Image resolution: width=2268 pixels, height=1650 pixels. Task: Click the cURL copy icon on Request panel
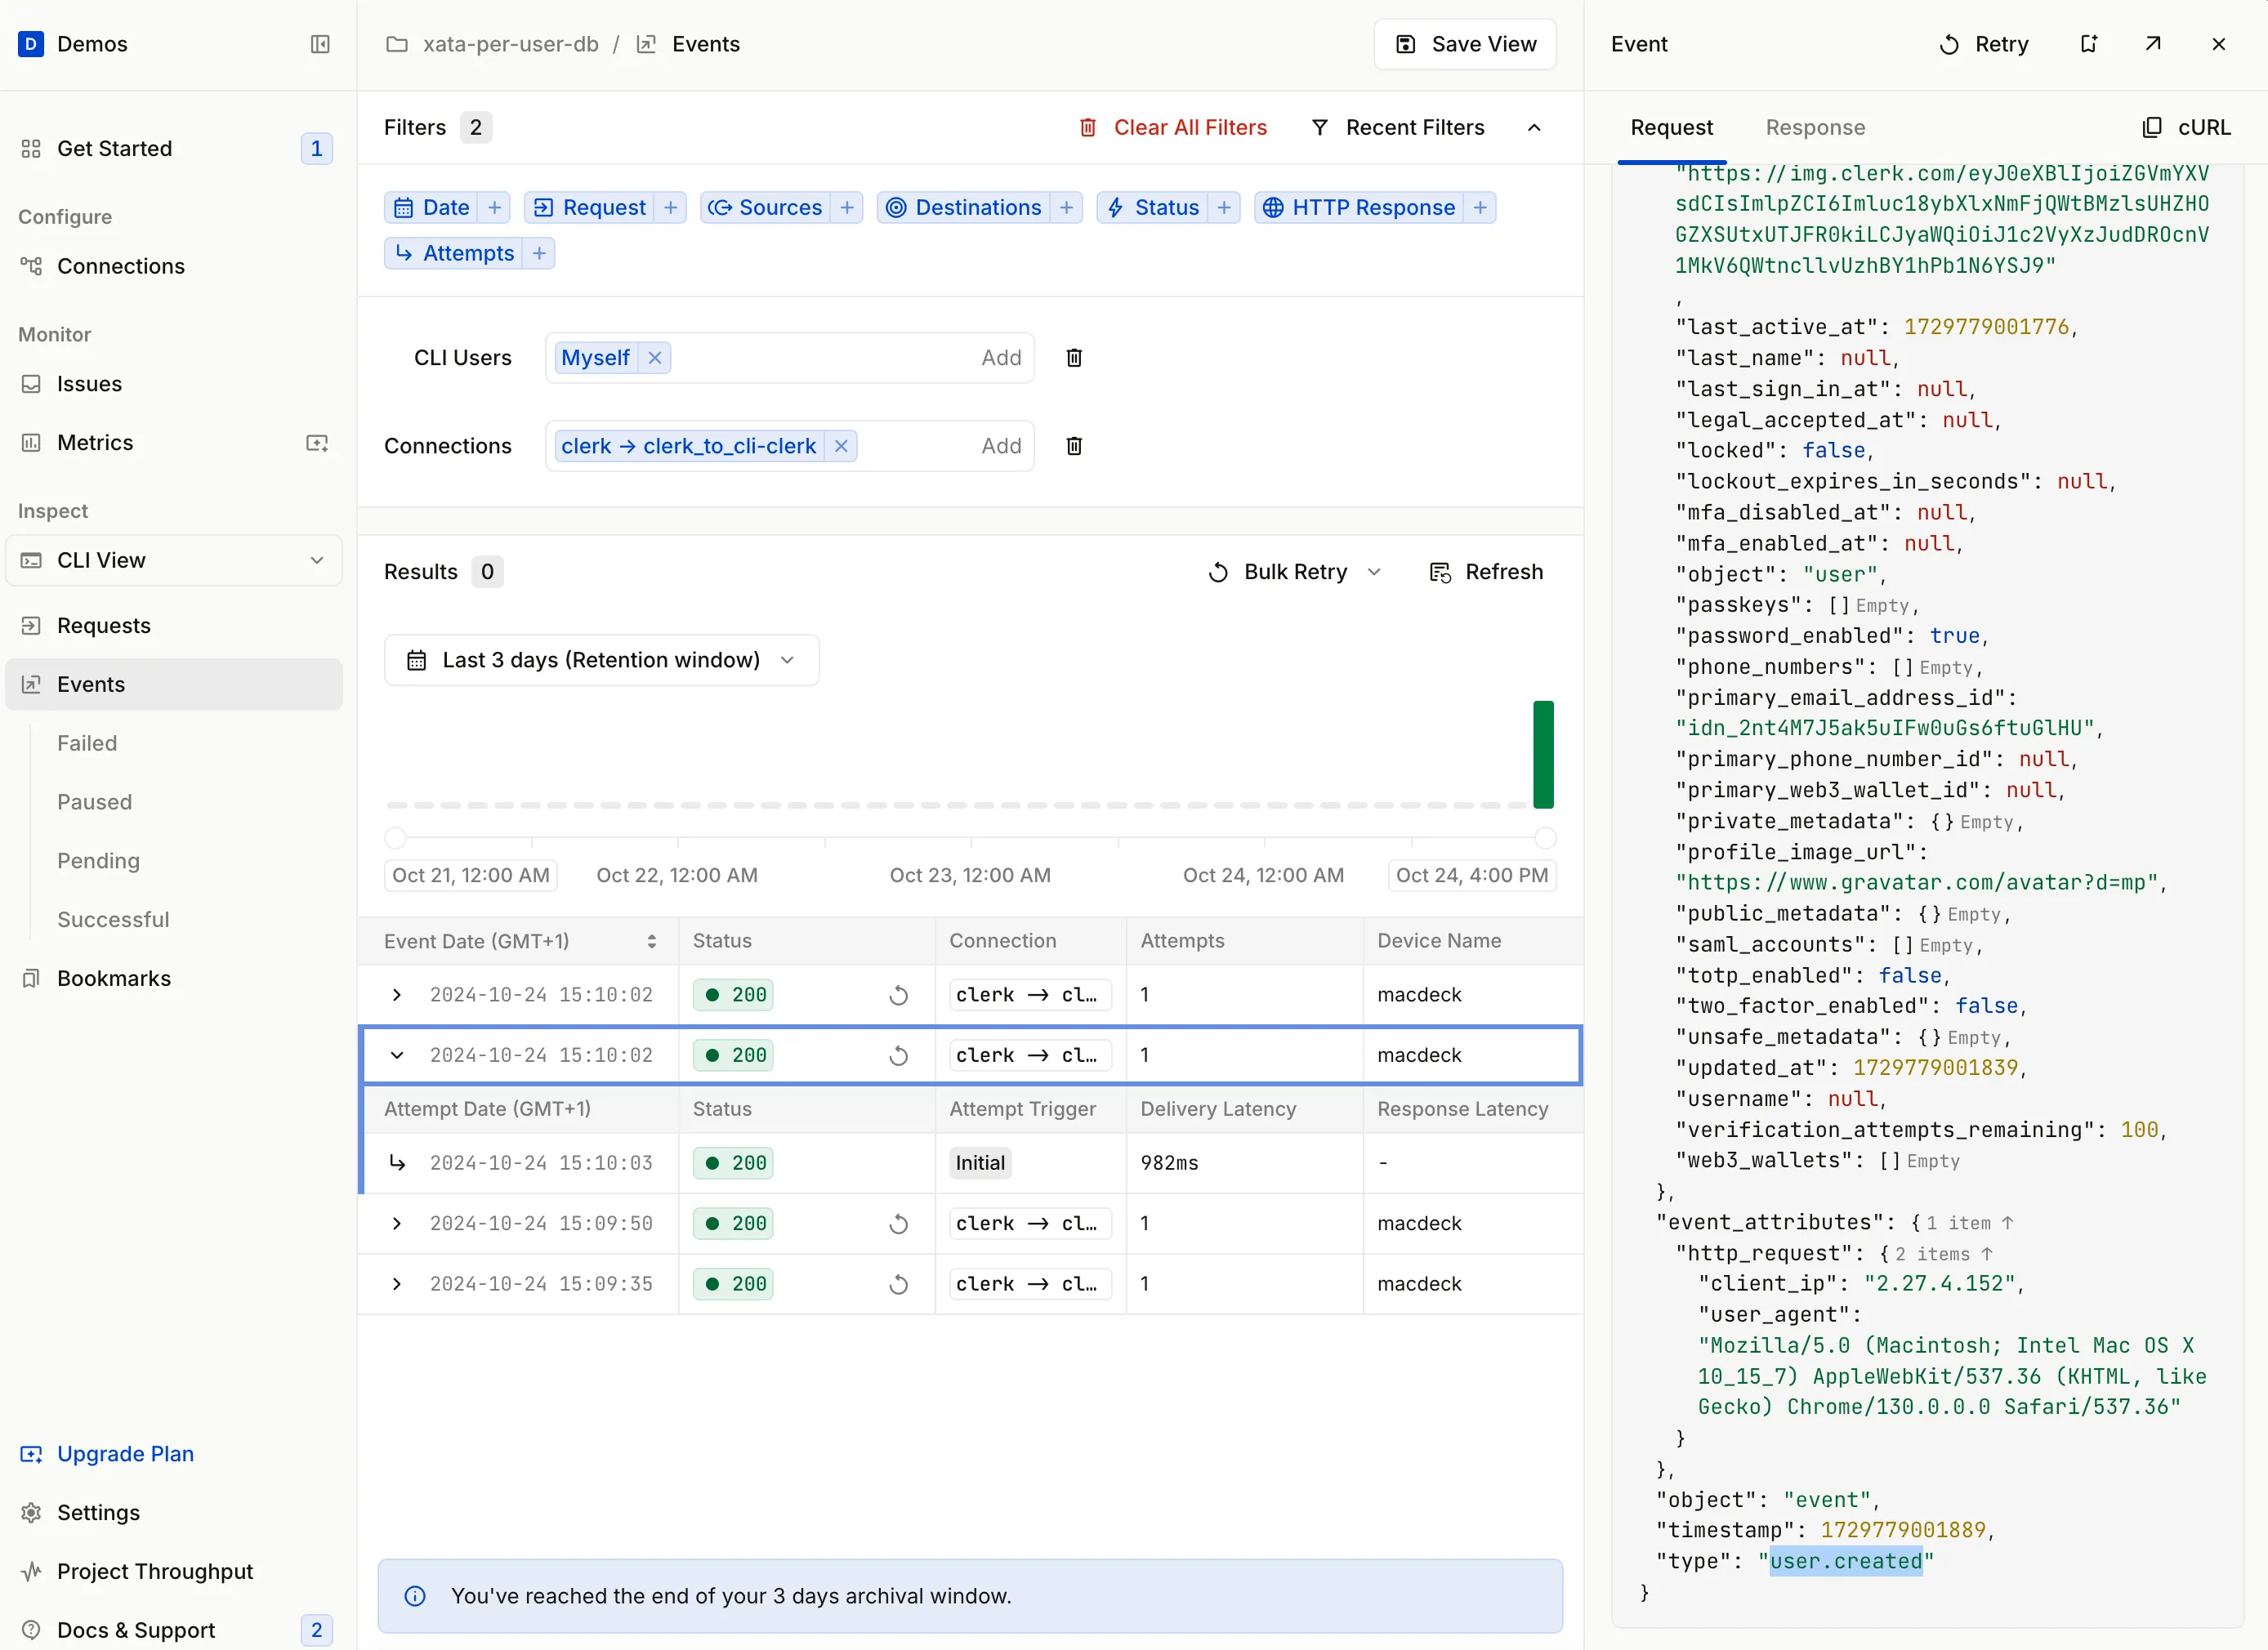tap(2154, 127)
